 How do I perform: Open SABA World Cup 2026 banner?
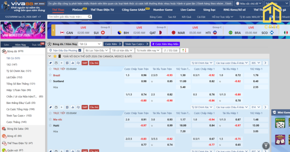(x=23, y=30)
